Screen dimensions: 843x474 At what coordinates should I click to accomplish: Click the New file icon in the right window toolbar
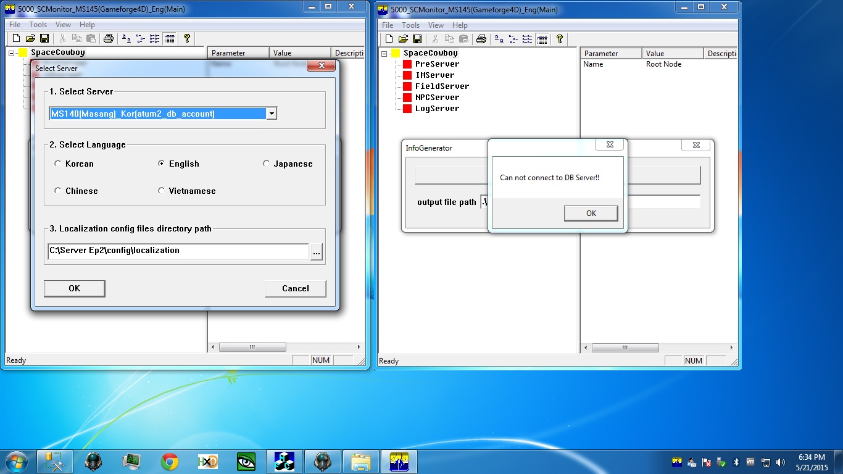click(x=388, y=39)
